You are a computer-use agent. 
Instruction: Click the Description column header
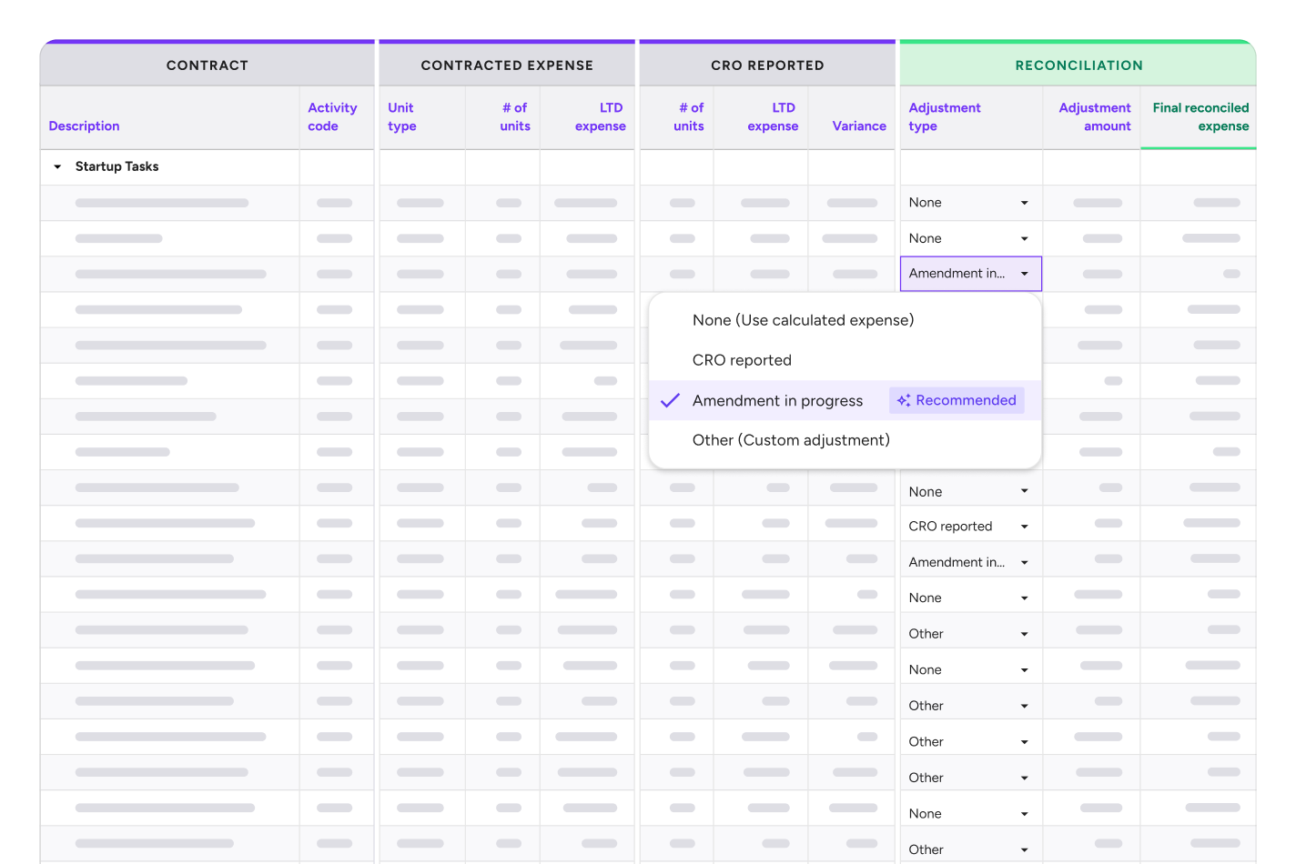(84, 126)
